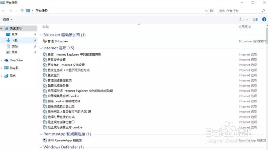This screenshot has height=150, width=268.
Task: Go up one folder level arrow
Action: click(x=22, y=11)
